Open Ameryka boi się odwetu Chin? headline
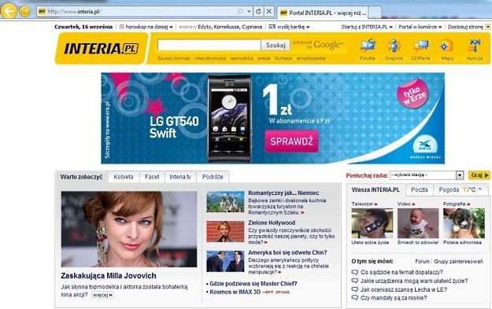This screenshot has width=492, height=309. tap(287, 252)
